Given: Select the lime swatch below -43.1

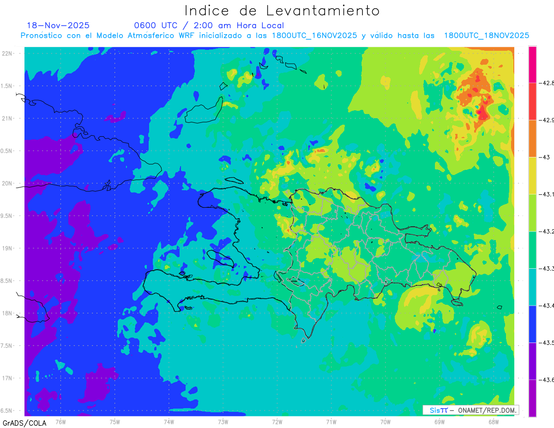Looking at the screenshot, I should [532, 213].
